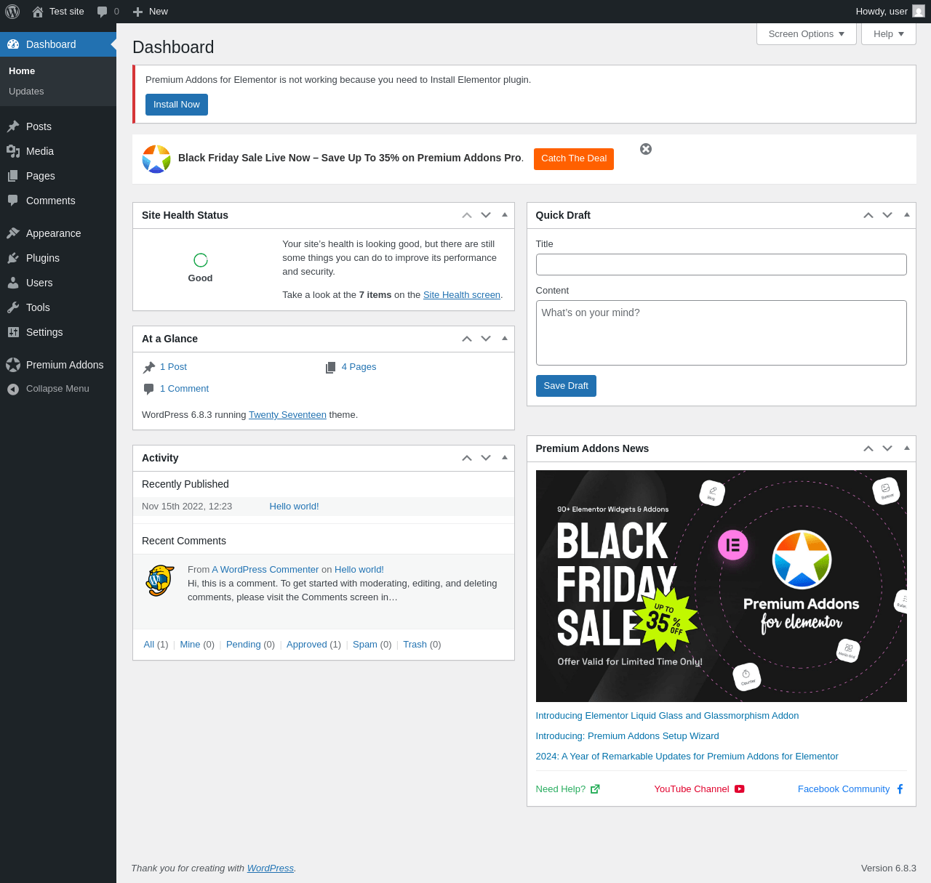Viewport: 931px width, 883px height.
Task: Click the Collapse Menu arrow icon
Action: [13, 389]
